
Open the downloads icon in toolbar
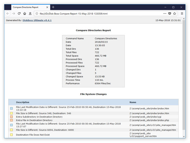pos(30,14)
